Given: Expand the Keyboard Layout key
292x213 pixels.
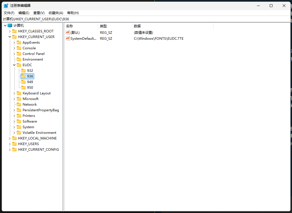Looking at the screenshot, I should click(14, 93).
